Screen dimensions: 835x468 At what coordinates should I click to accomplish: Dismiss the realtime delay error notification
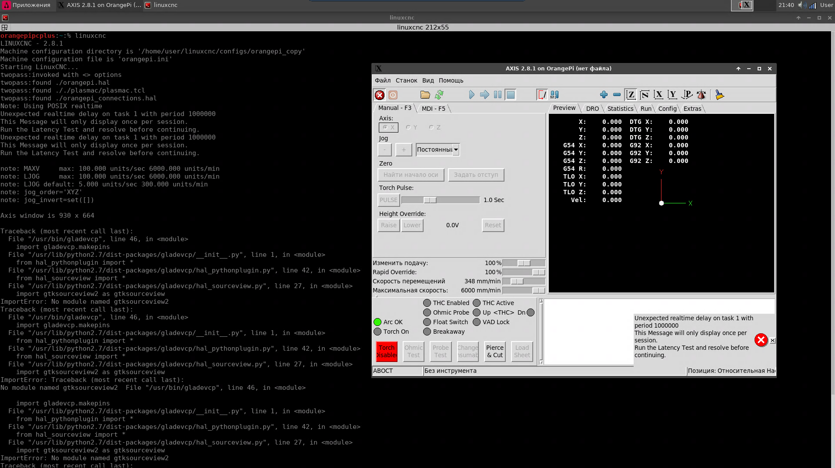[772, 340]
